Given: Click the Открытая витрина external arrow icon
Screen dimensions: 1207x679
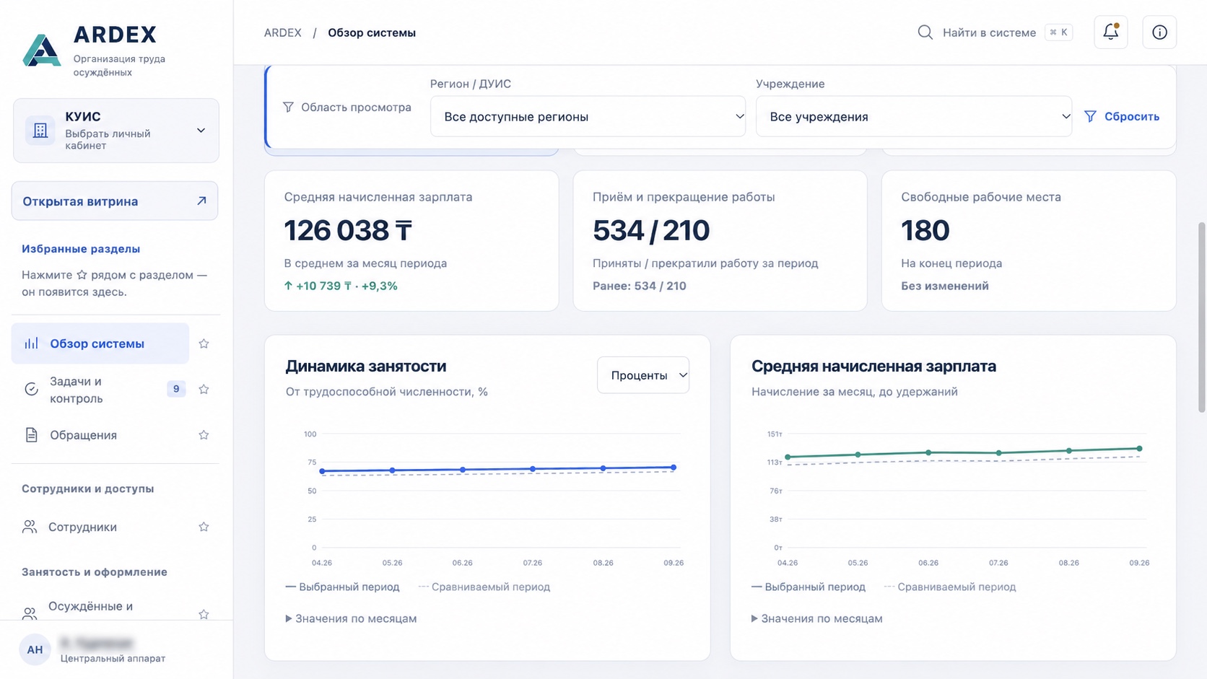Looking at the screenshot, I should [201, 201].
